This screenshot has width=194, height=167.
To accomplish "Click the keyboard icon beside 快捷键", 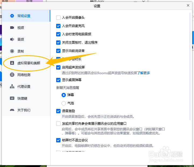I will click(12, 98).
